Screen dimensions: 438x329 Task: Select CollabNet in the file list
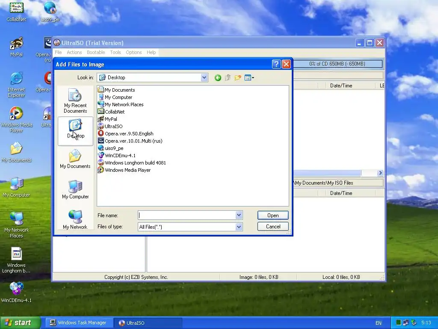click(111, 112)
